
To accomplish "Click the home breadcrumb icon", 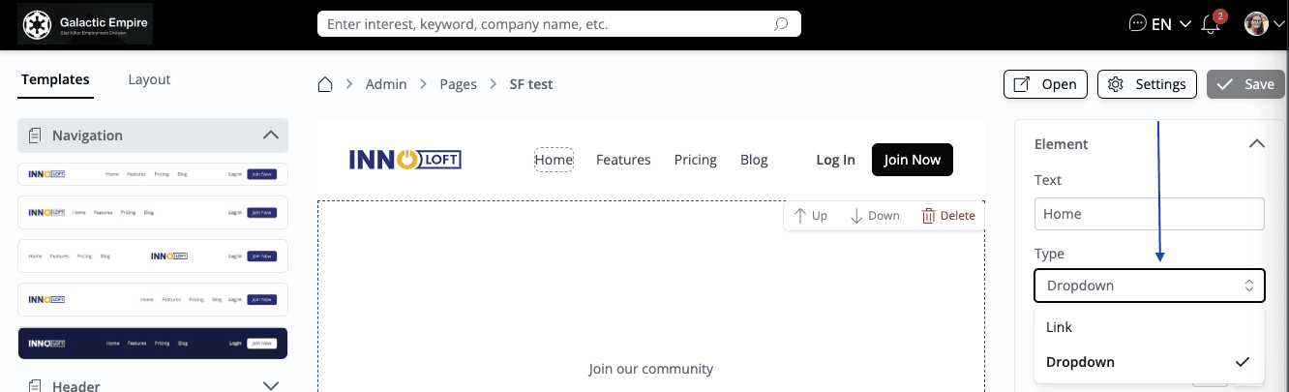I will coord(326,84).
